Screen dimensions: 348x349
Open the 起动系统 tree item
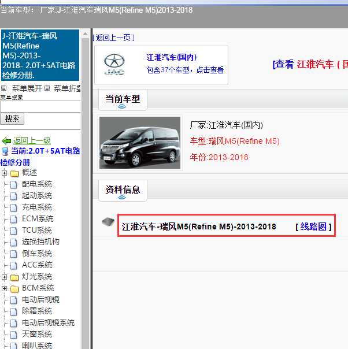pyautogui.click(x=37, y=196)
